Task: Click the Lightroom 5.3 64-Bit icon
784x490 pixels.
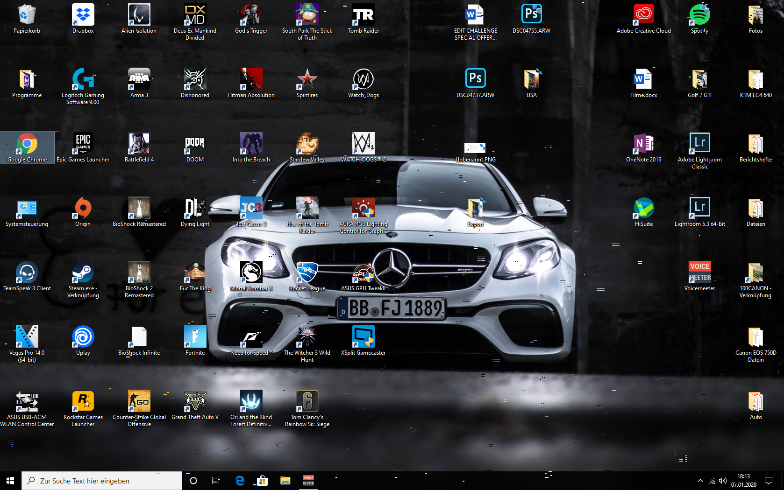Action: (700, 208)
